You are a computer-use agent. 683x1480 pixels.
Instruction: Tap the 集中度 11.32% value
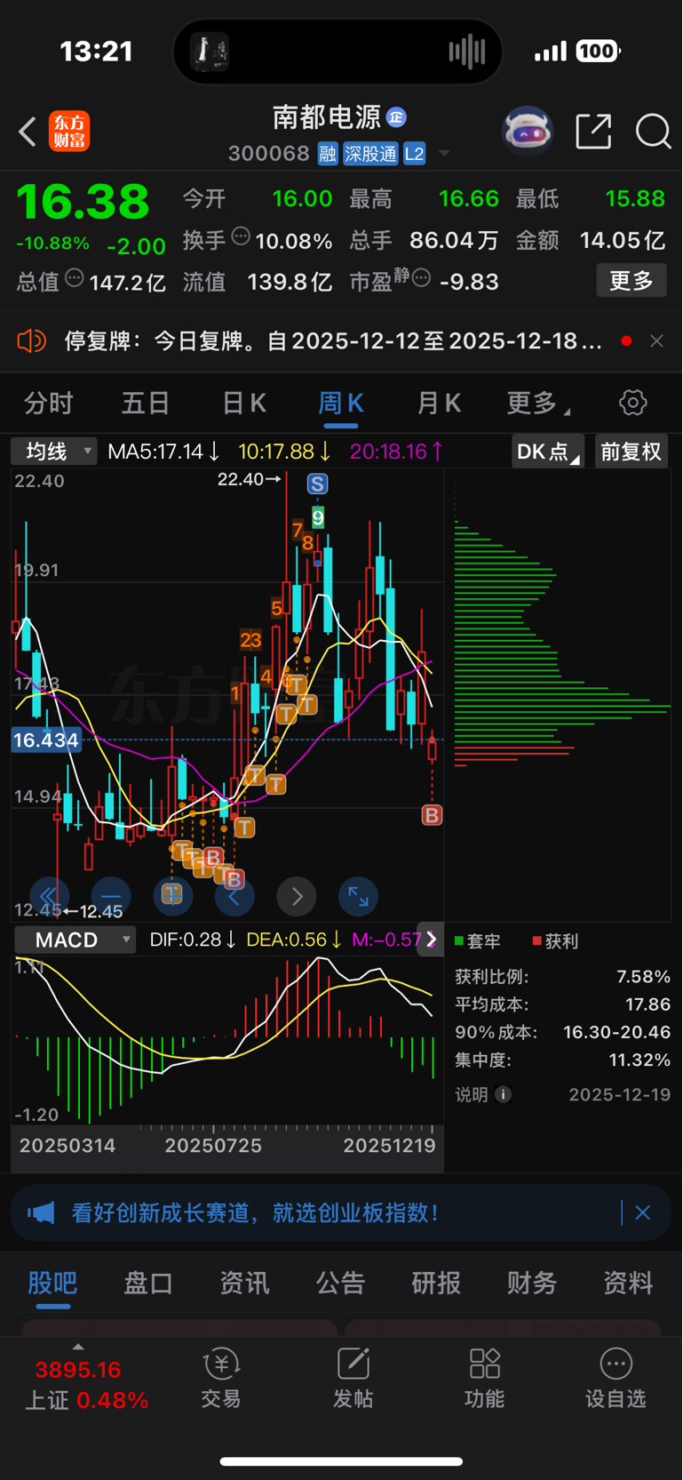(x=639, y=1060)
